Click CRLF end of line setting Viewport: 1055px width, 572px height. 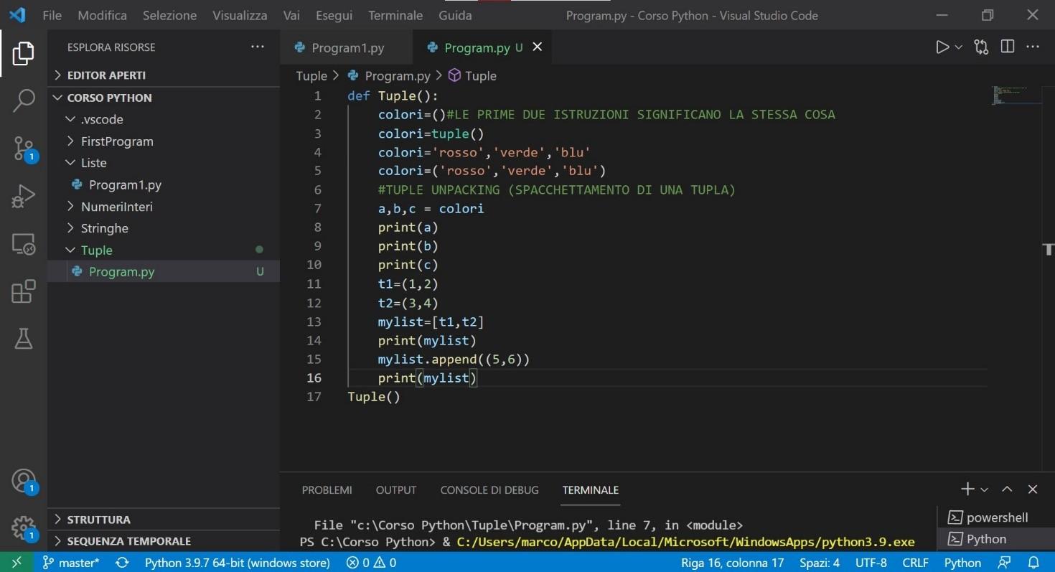(915, 563)
